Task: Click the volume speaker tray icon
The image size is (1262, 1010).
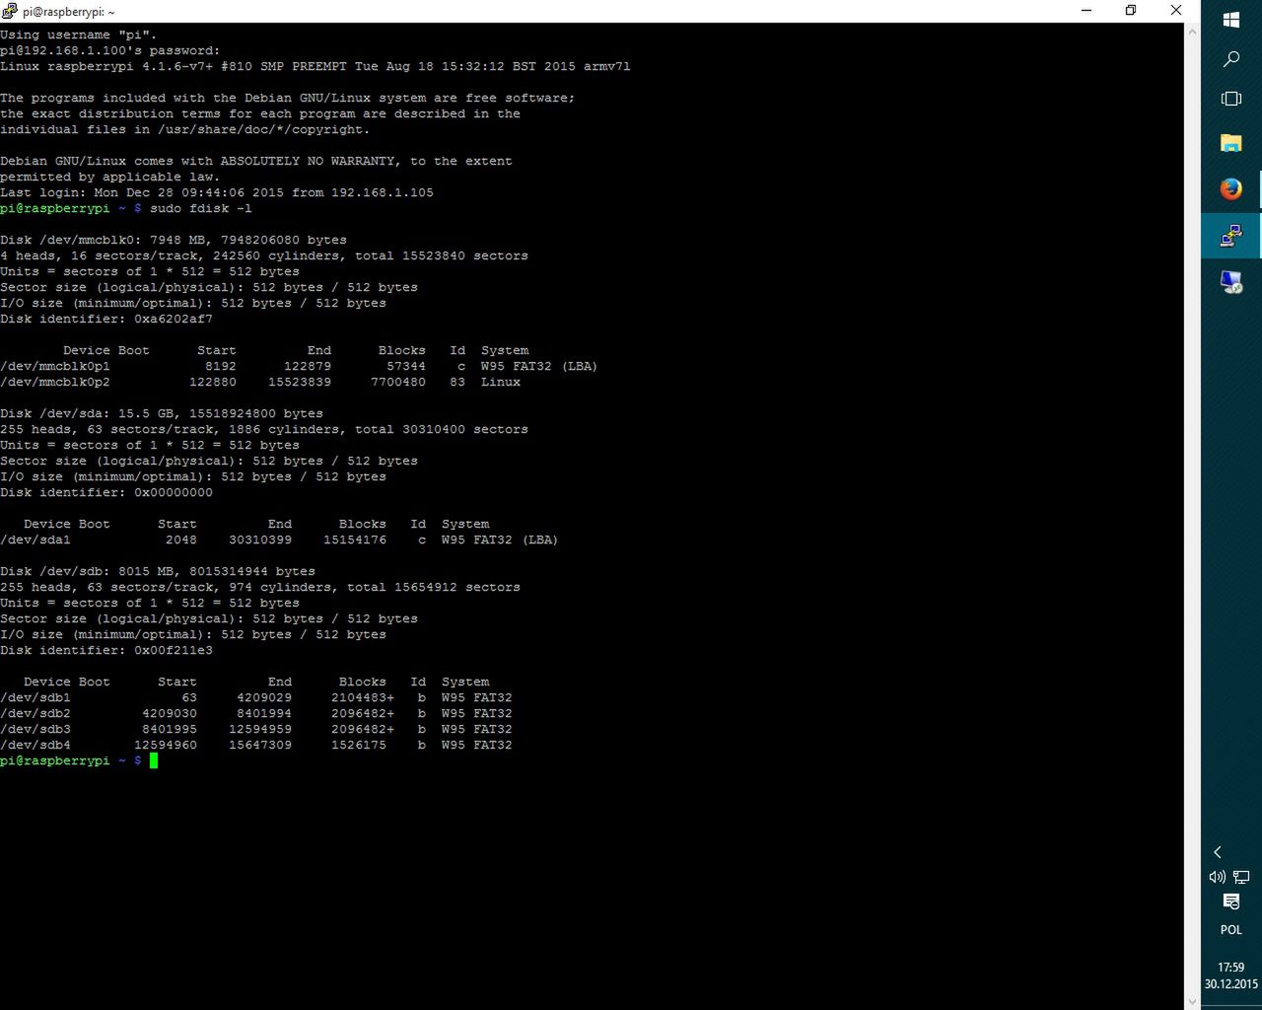Action: (x=1218, y=877)
